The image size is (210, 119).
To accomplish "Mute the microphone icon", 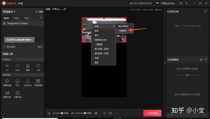I will coord(49,113).
